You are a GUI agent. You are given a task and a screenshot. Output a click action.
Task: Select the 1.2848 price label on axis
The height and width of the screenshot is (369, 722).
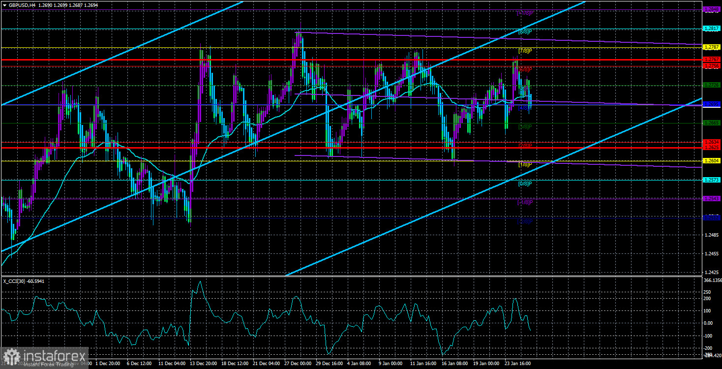[712, 9]
